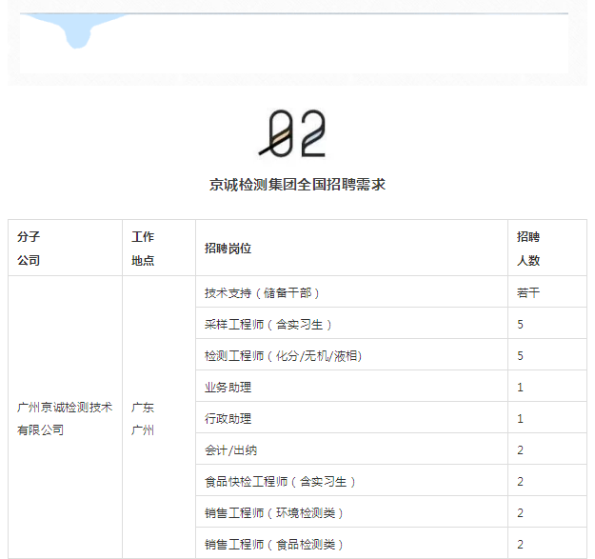Click the 业务助理 job entry
This screenshot has height=559, width=595.
click(x=228, y=388)
